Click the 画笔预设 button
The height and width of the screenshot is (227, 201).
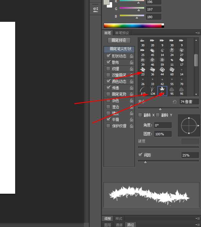[119, 40]
